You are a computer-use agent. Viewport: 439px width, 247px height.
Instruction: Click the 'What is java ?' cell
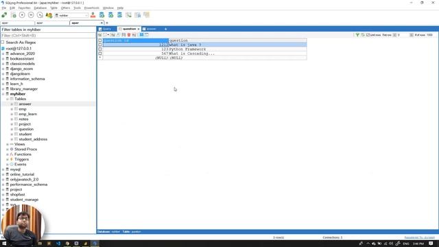coord(238,45)
